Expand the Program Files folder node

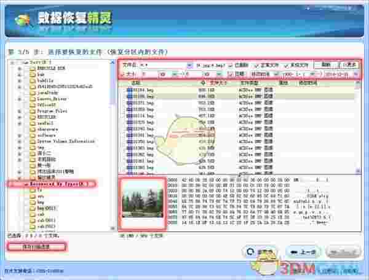20,111
